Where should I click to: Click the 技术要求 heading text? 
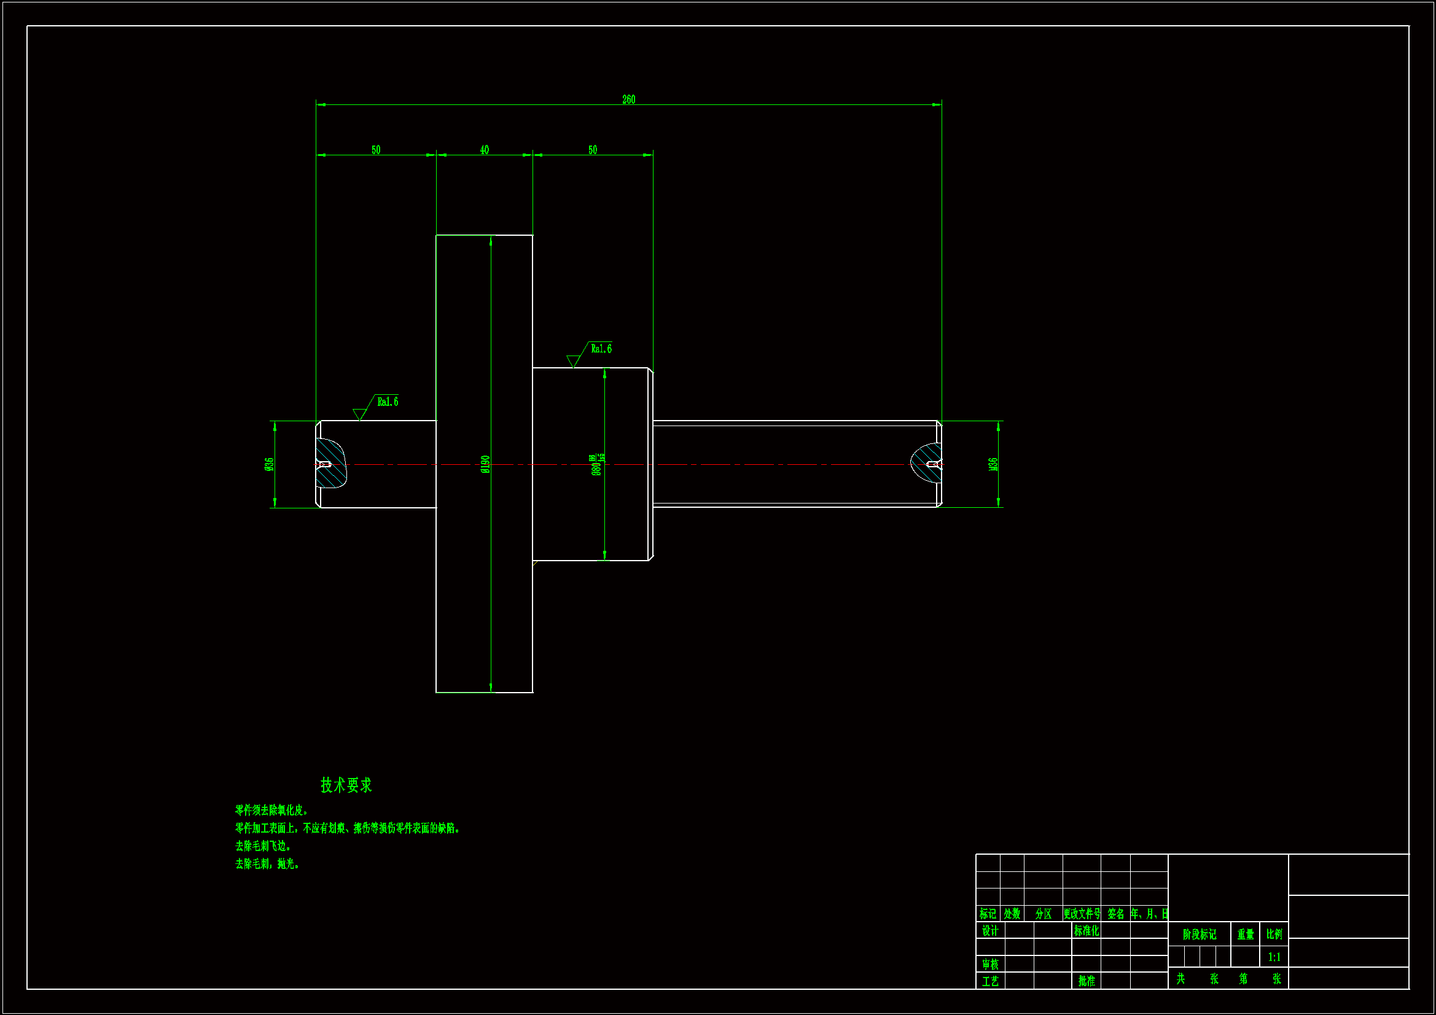(x=346, y=785)
